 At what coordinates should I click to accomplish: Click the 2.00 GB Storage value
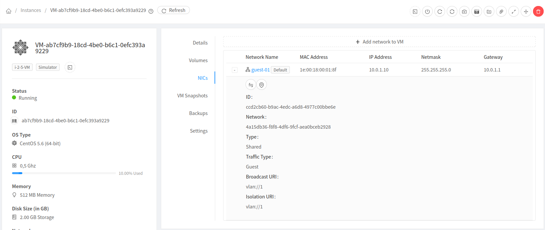(37, 217)
